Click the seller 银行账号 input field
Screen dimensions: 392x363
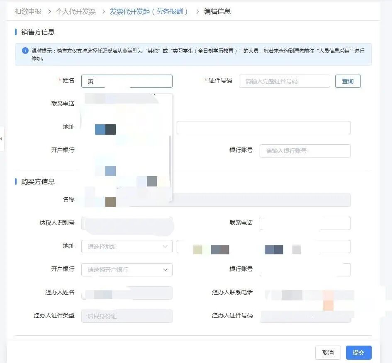pos(305,151)
